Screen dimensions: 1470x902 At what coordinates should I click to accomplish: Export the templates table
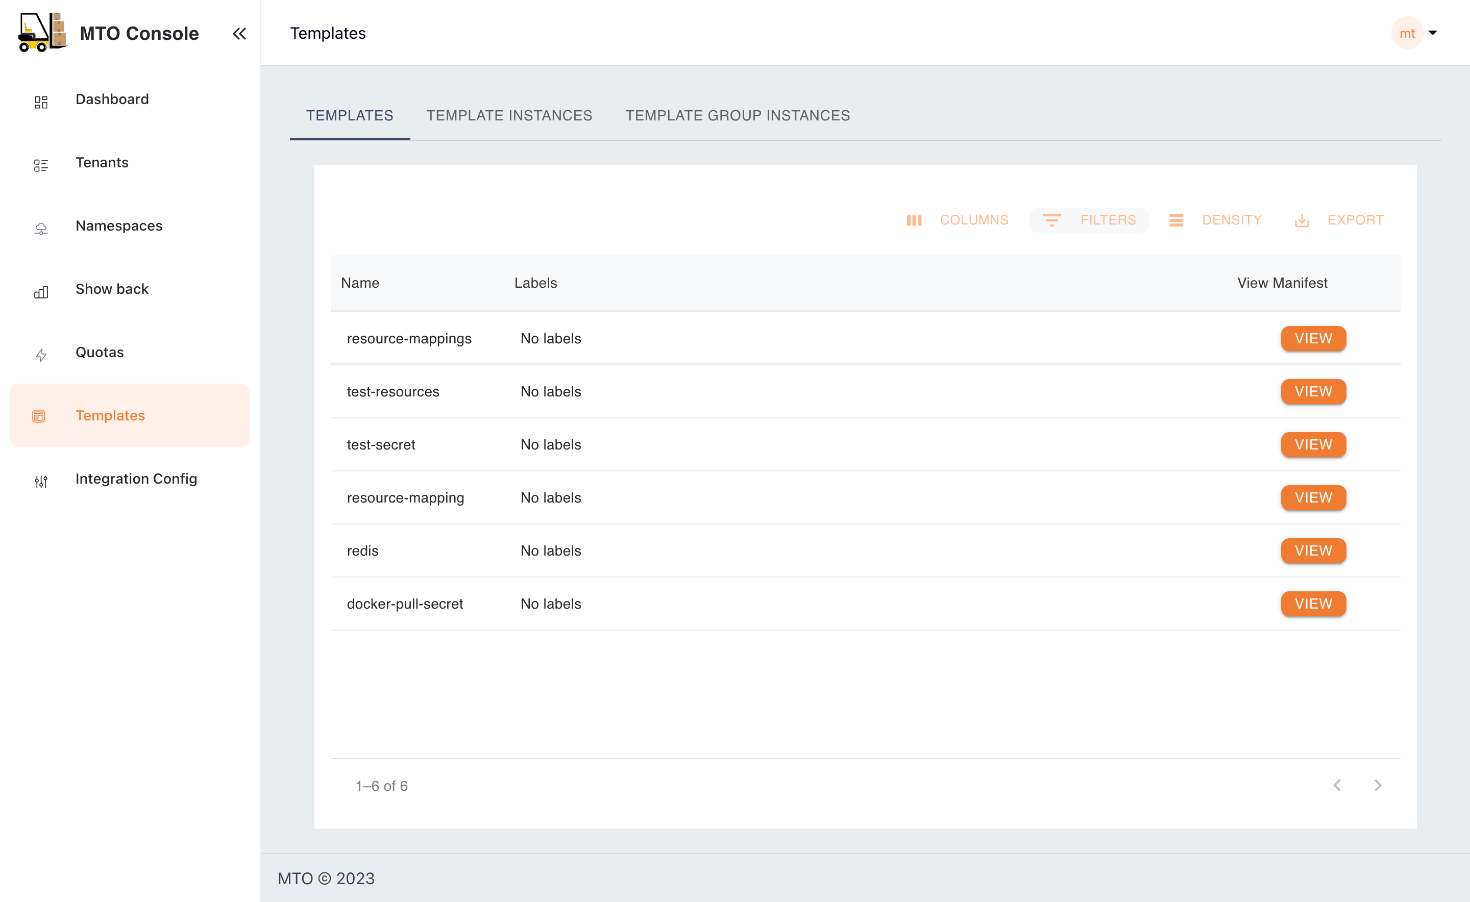point(1339,220)
